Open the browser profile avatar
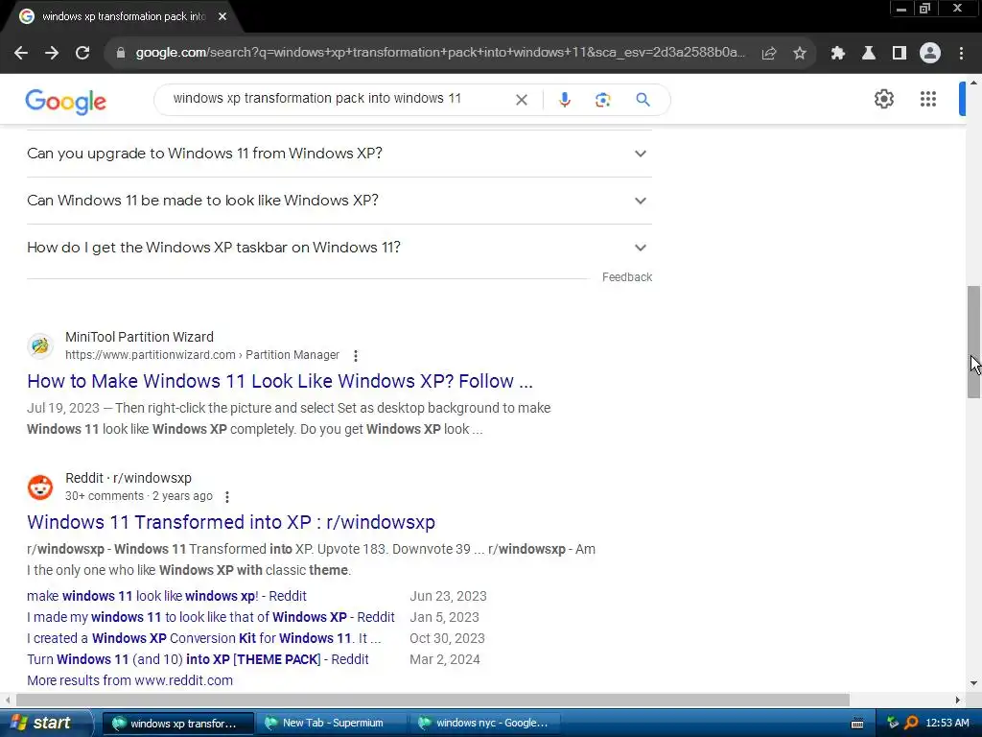982x737 pixels. [930, 54]
